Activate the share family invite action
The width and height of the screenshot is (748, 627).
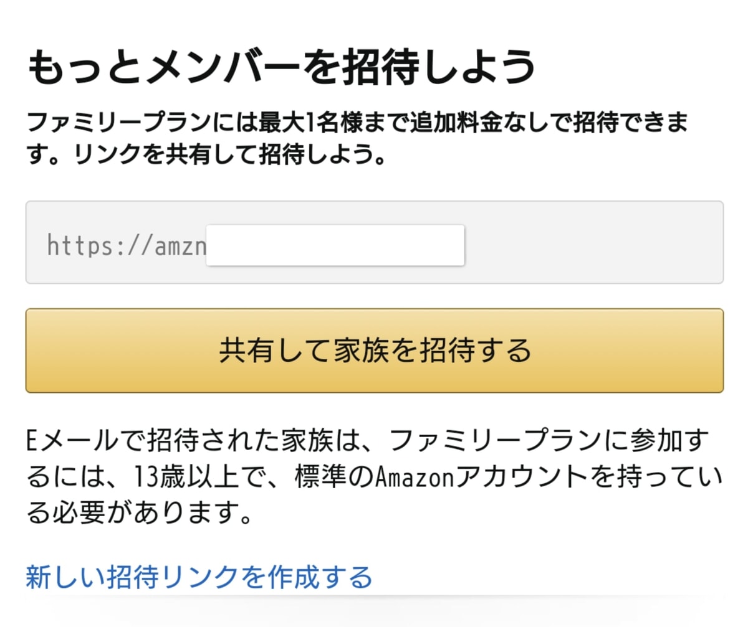(374, 350)
